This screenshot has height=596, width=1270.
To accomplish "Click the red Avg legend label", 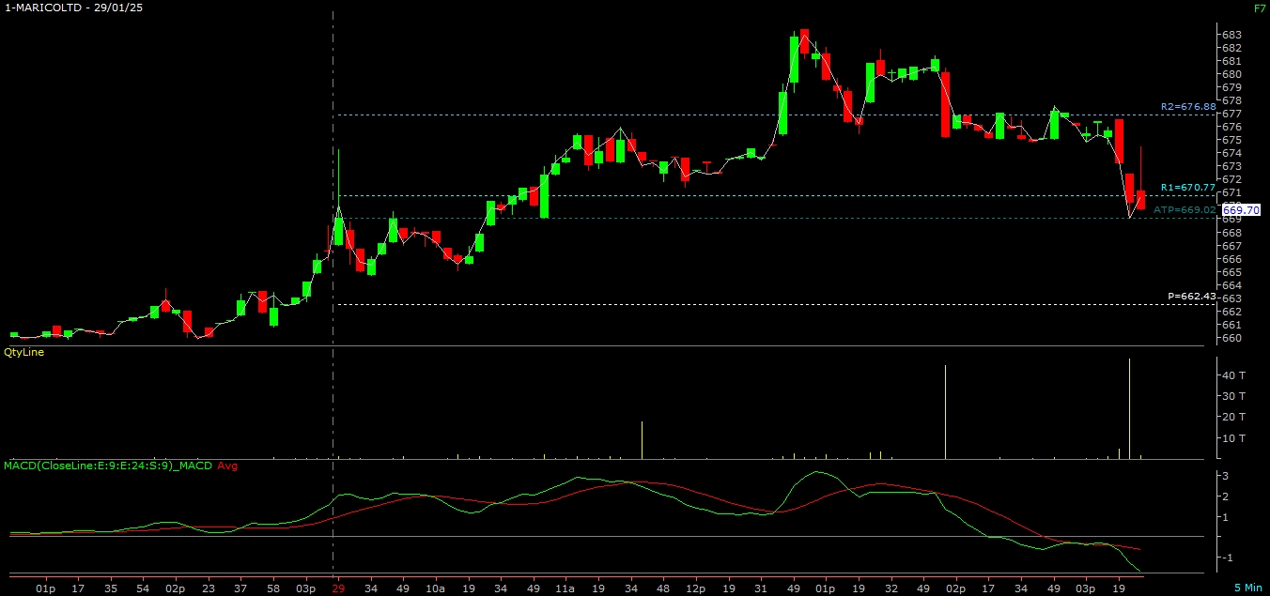I will [x=227, y=465].
